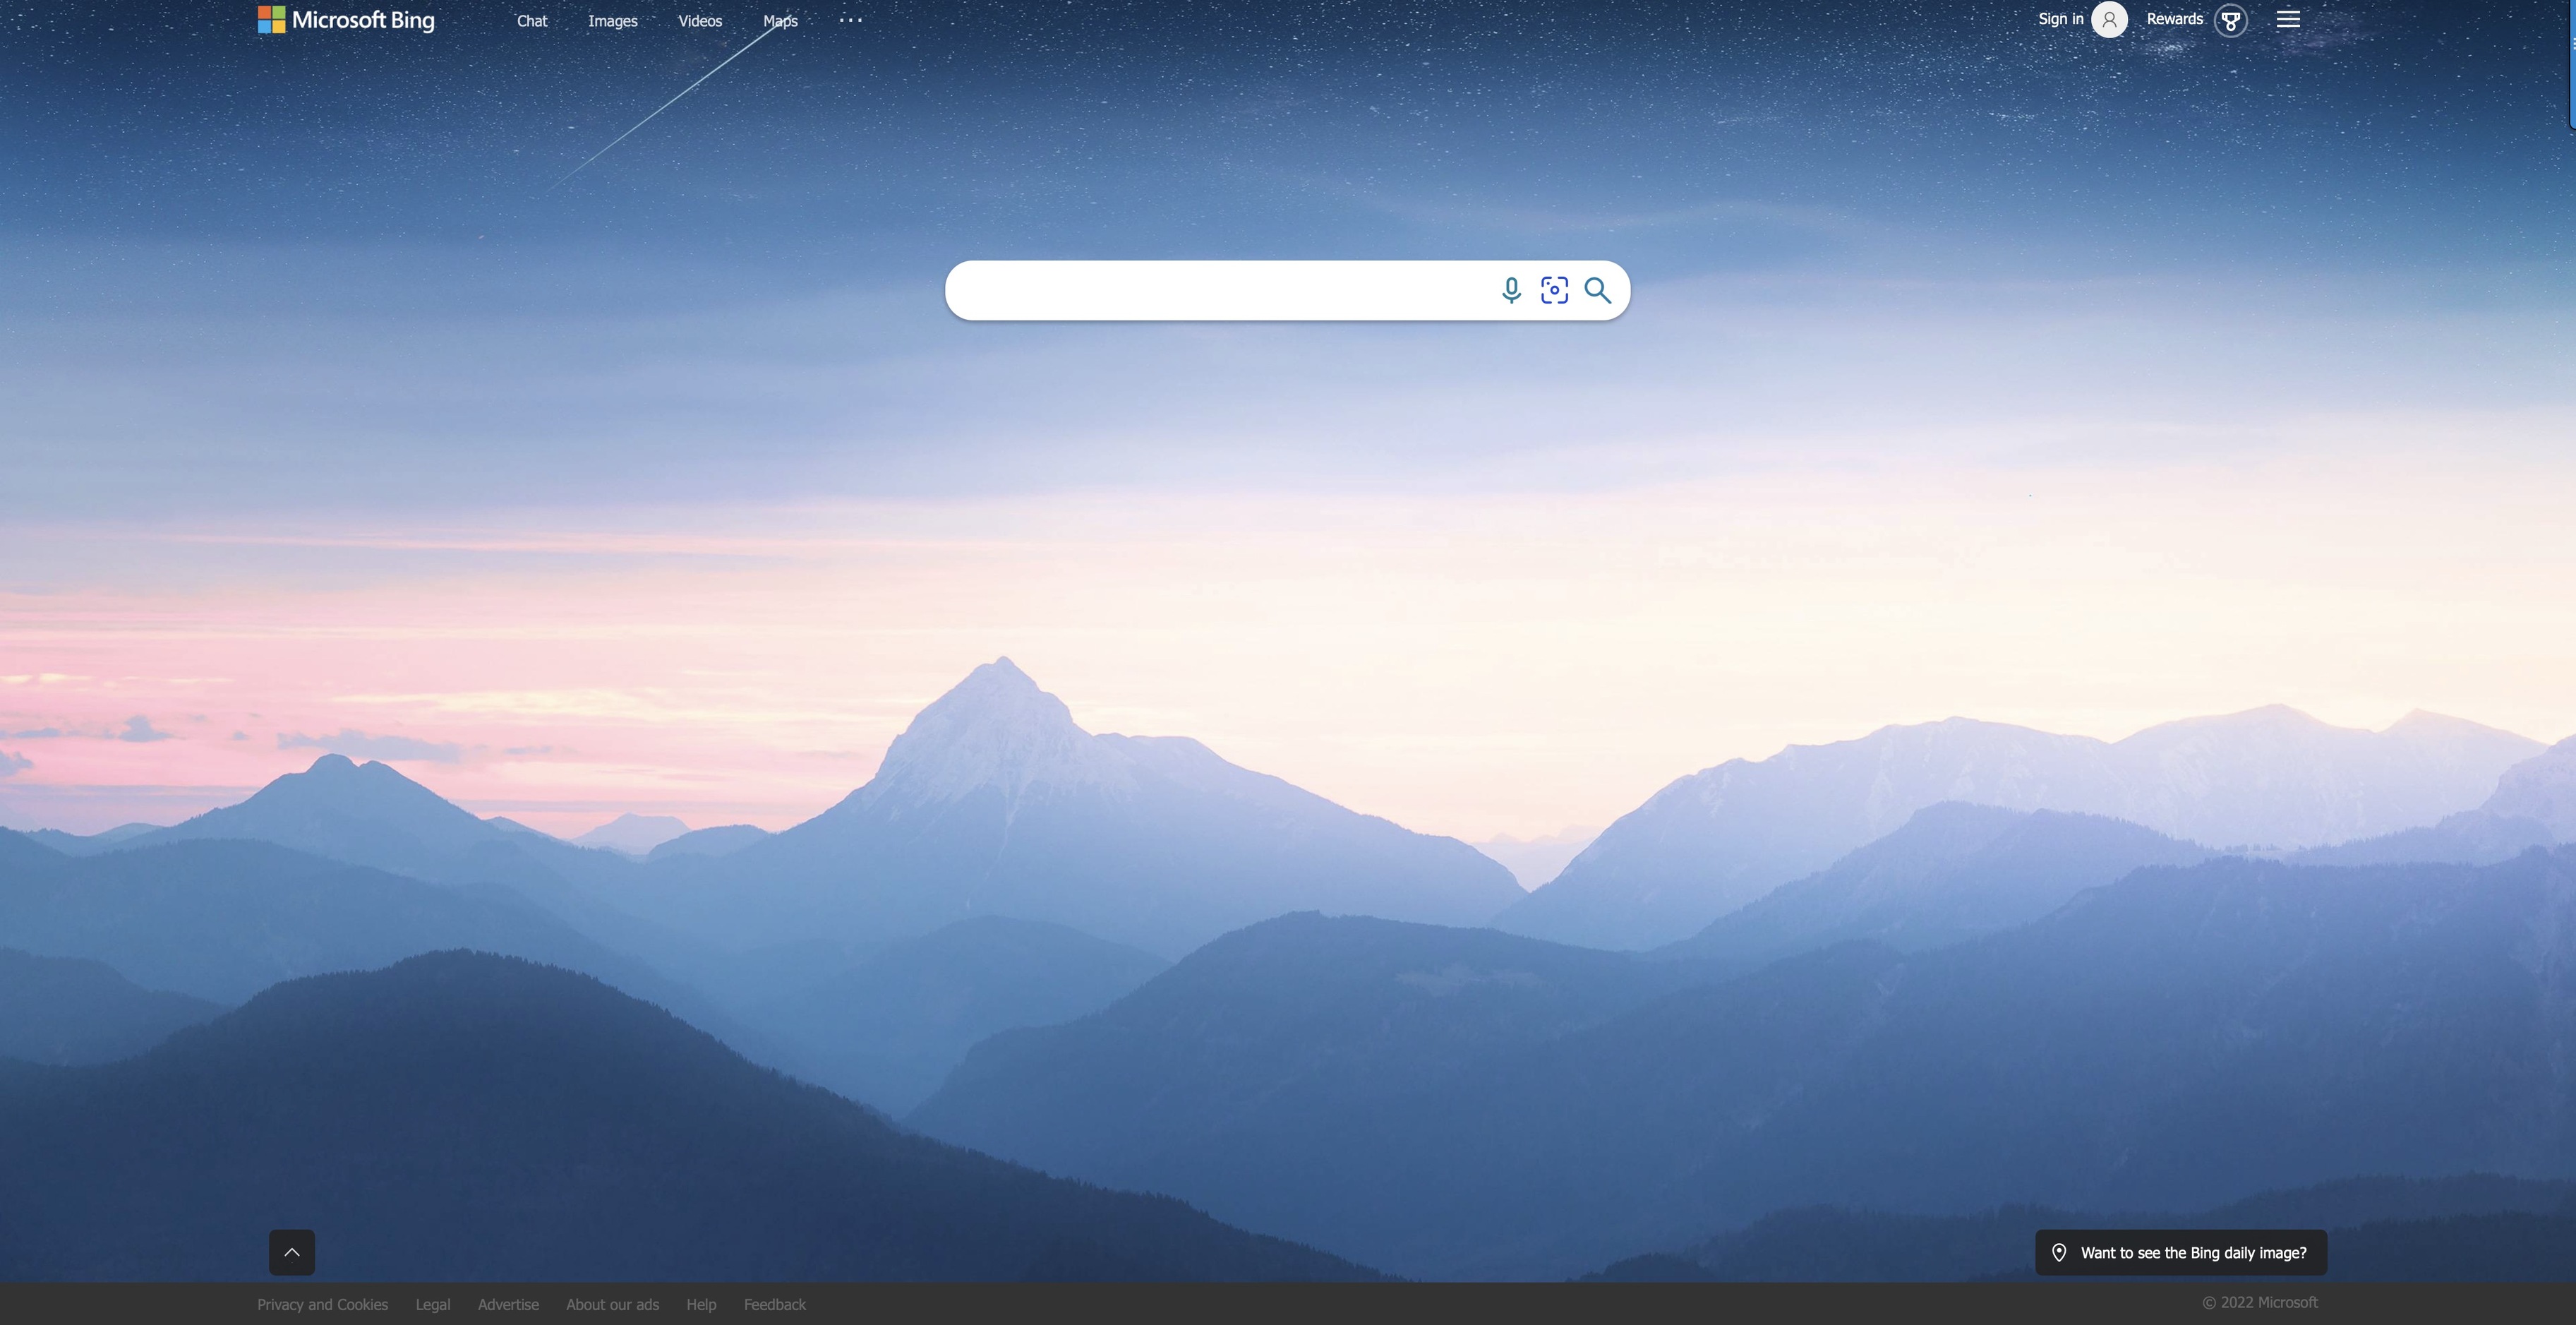Viewport: 2576px width, 1325px height.
Task: Click the location pin icon
Action: click(2059, 1252)
